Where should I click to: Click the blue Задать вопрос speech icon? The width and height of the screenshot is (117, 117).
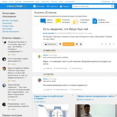(x=43, y=21)
